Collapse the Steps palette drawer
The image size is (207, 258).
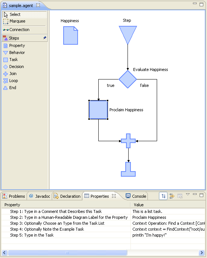(25, 38)
